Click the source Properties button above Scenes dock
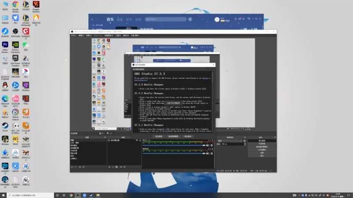Viewport: 353px width, 198px height. point(102,133)
